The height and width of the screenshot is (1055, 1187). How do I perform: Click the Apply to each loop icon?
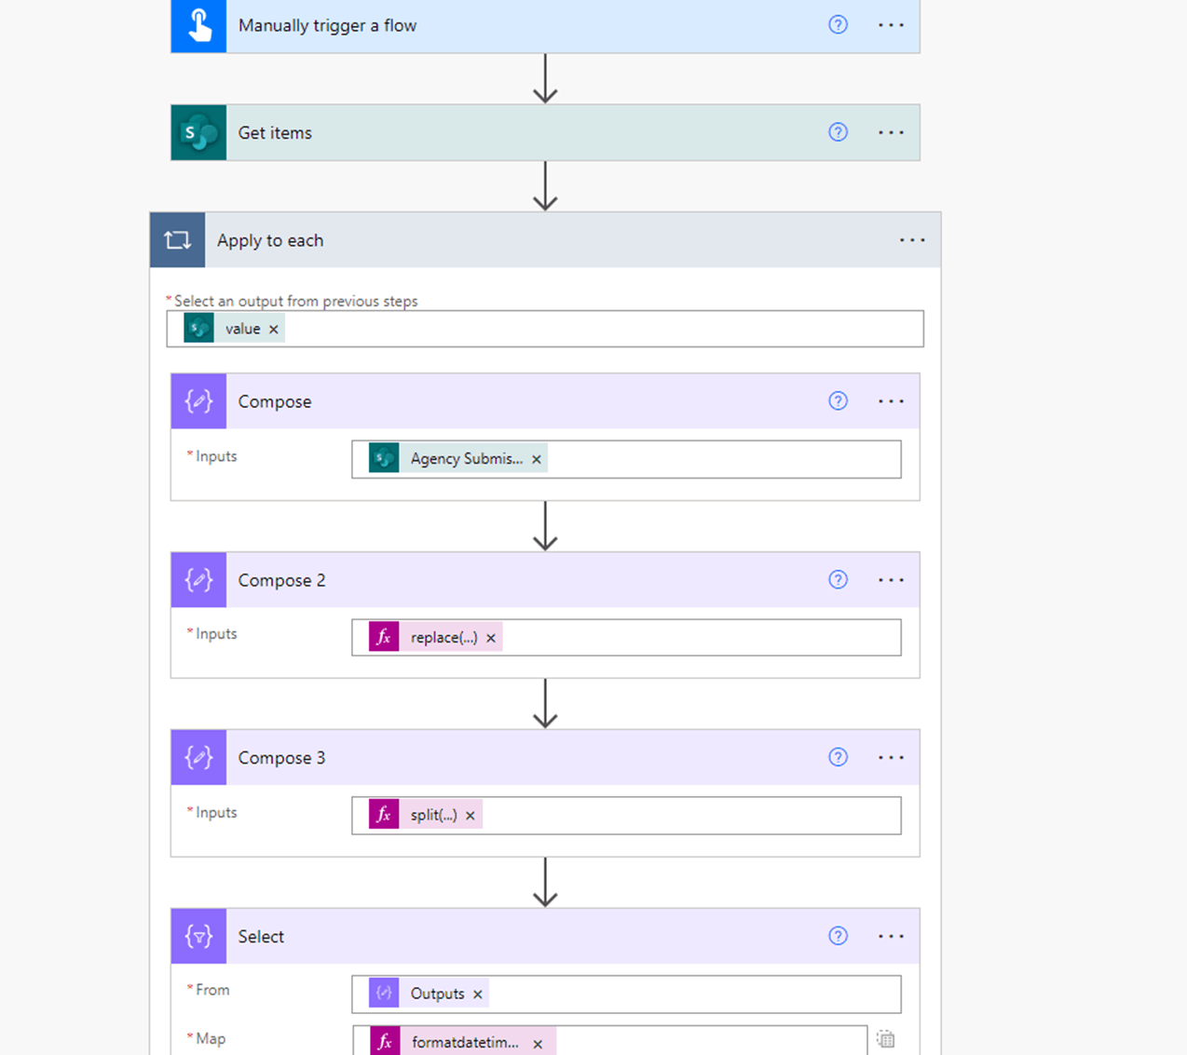pyautogui.click(x=178, y=240)
